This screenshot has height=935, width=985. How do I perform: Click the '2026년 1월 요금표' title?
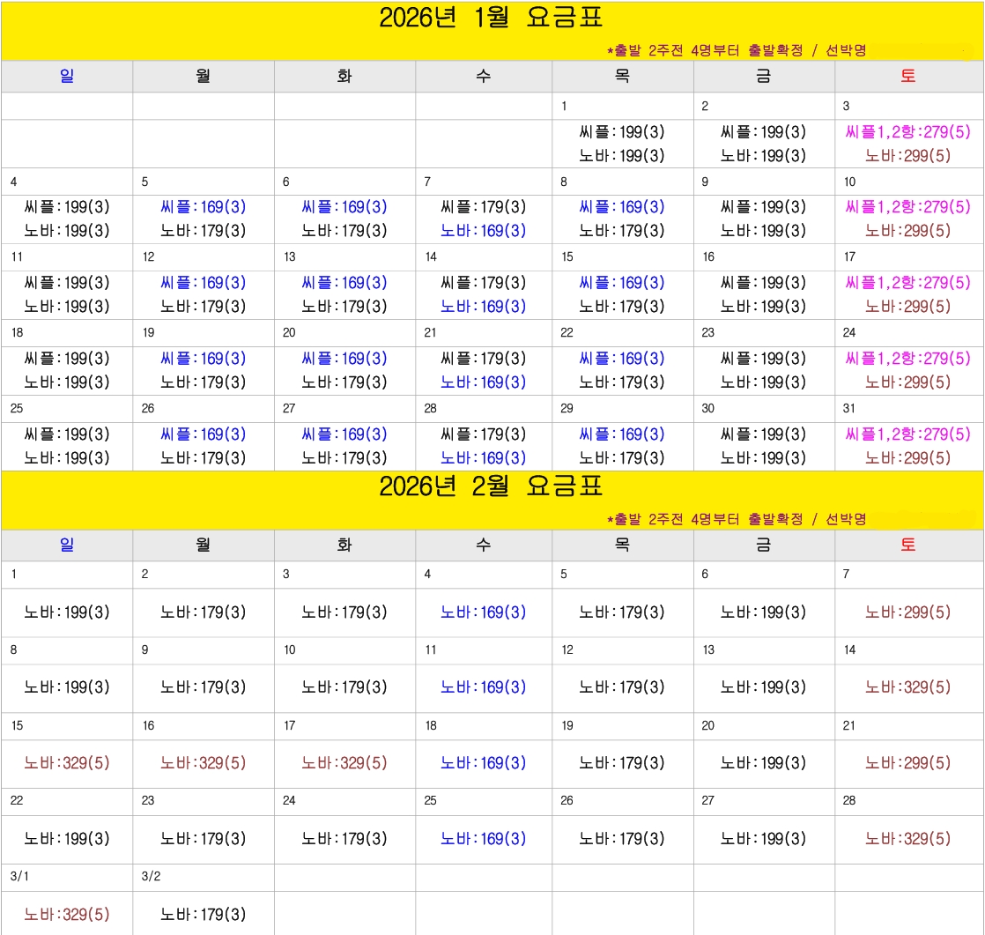491,19
